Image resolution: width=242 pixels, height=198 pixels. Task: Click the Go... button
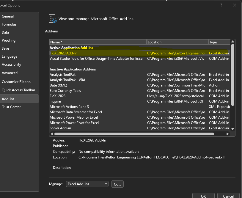[117, 184]
